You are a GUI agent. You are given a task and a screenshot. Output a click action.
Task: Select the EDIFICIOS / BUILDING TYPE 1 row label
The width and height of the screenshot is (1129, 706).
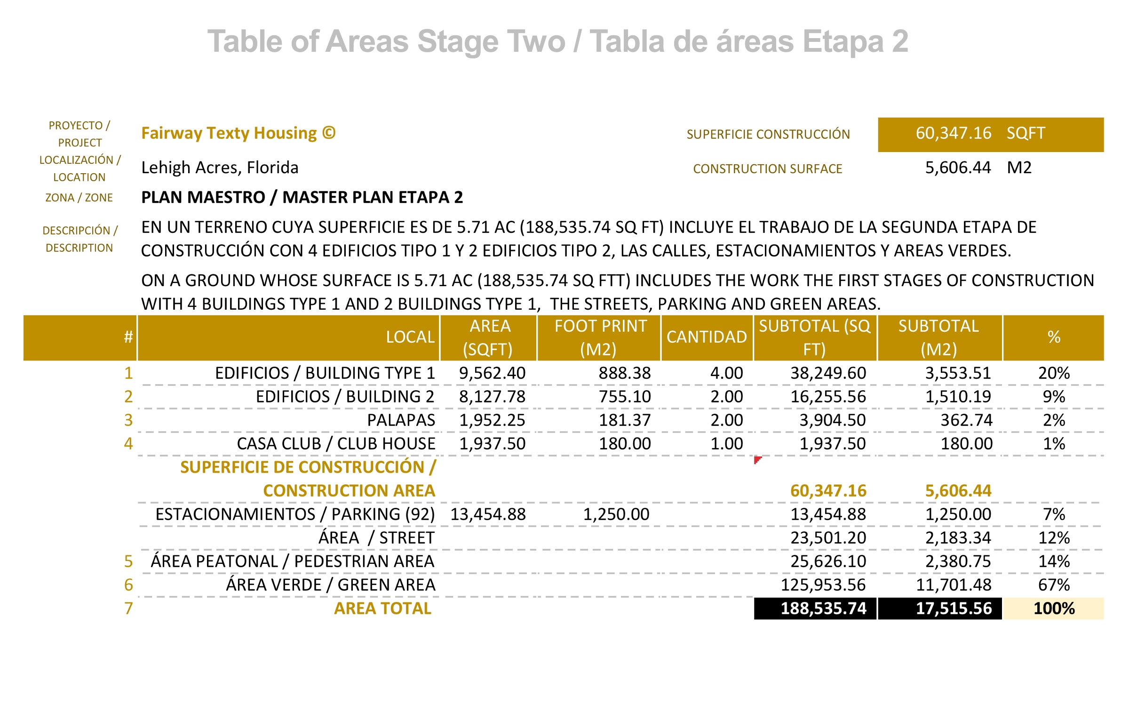325,373
